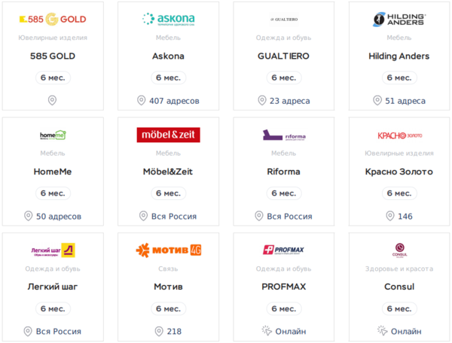Open 23 адреса link for GUALTIERO
Screen dimensions: 452x343
290,101
